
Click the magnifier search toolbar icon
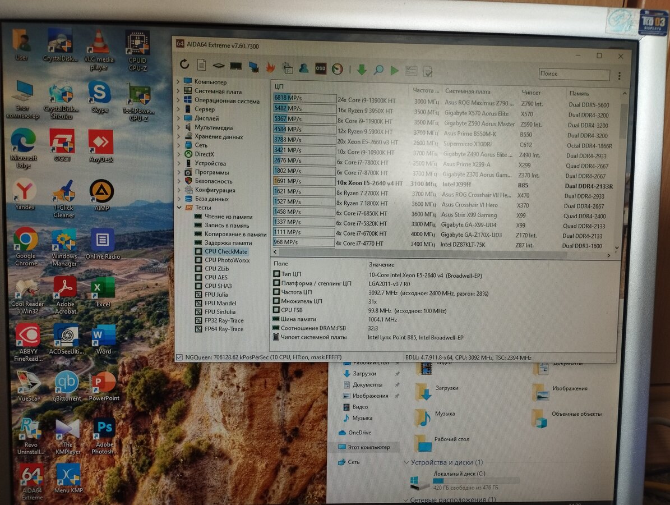[x=378, y=70]
